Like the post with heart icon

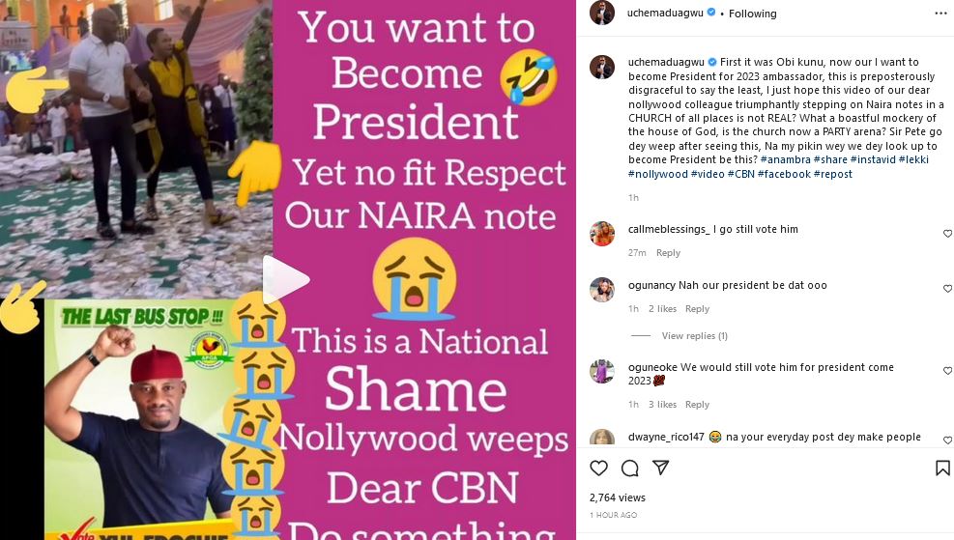[599, 469]
